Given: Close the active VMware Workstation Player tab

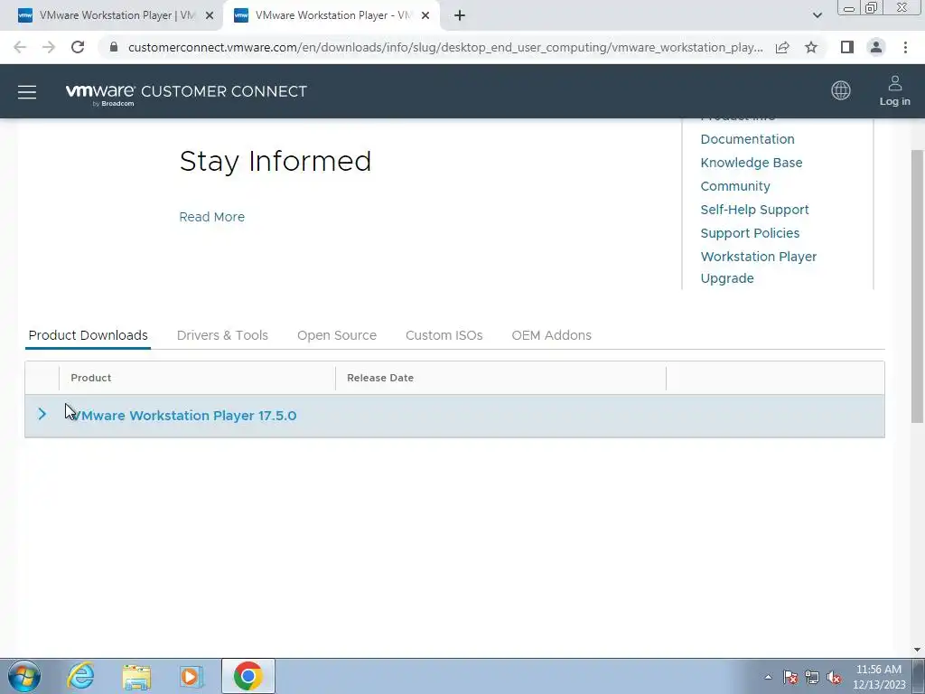Looking at the screenshot, I should (x=425, y=15).
